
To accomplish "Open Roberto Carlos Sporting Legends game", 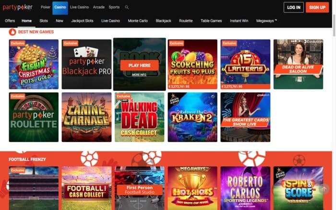I will [245, 188].
